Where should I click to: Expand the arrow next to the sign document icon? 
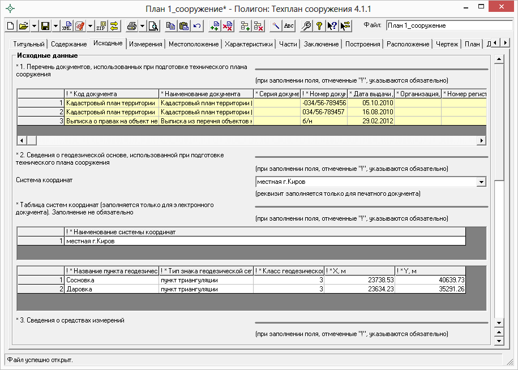89,26
